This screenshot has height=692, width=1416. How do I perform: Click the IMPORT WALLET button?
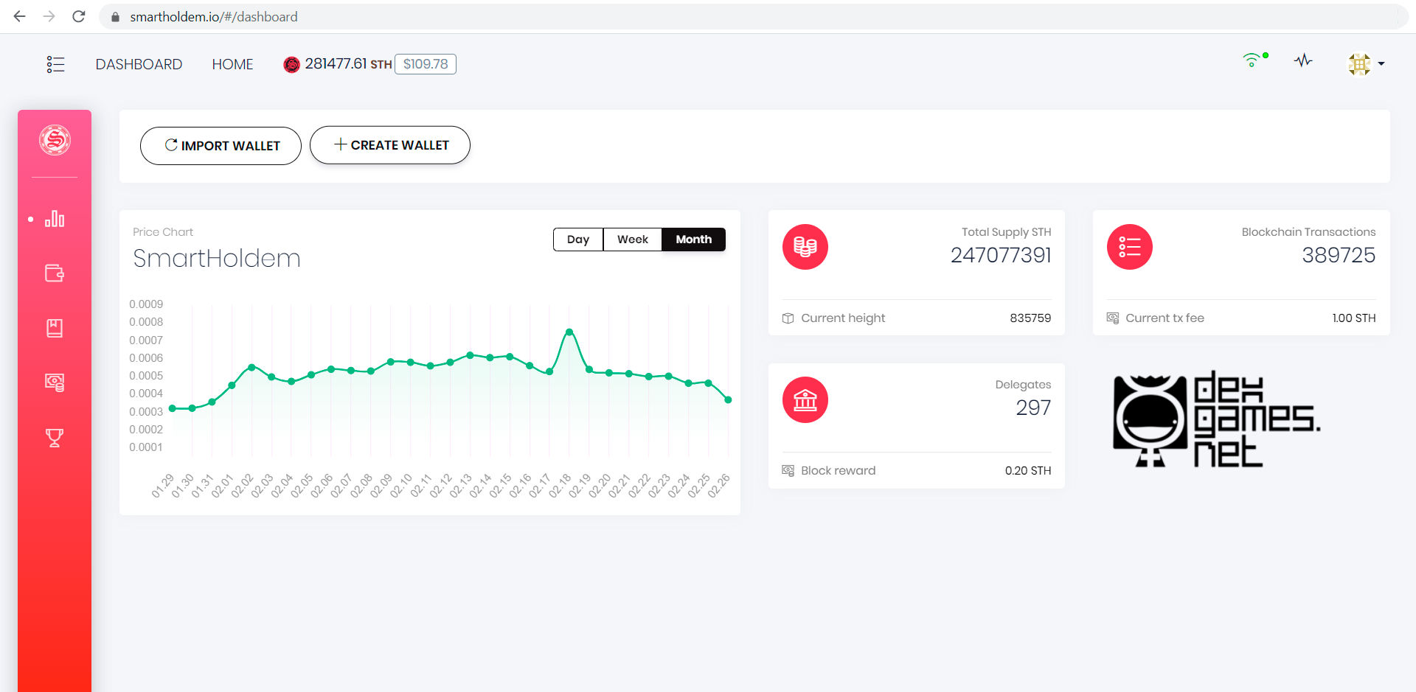pyautogui.click(x=221, y=146)
